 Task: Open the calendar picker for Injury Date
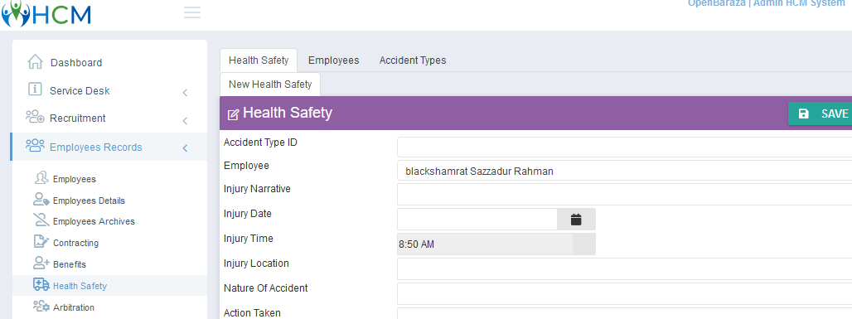576,219
